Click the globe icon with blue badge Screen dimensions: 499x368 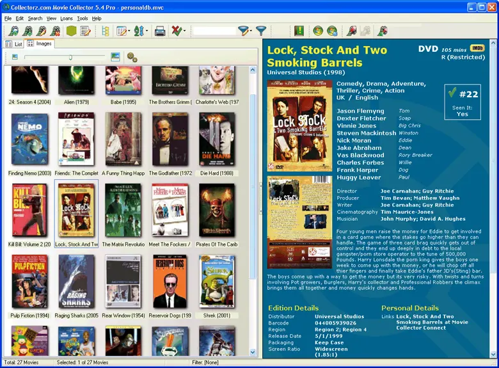332,31
